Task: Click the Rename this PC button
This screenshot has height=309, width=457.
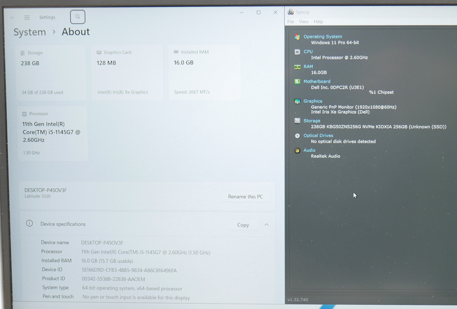Action: pyautogui.click(x=245, y=197)
